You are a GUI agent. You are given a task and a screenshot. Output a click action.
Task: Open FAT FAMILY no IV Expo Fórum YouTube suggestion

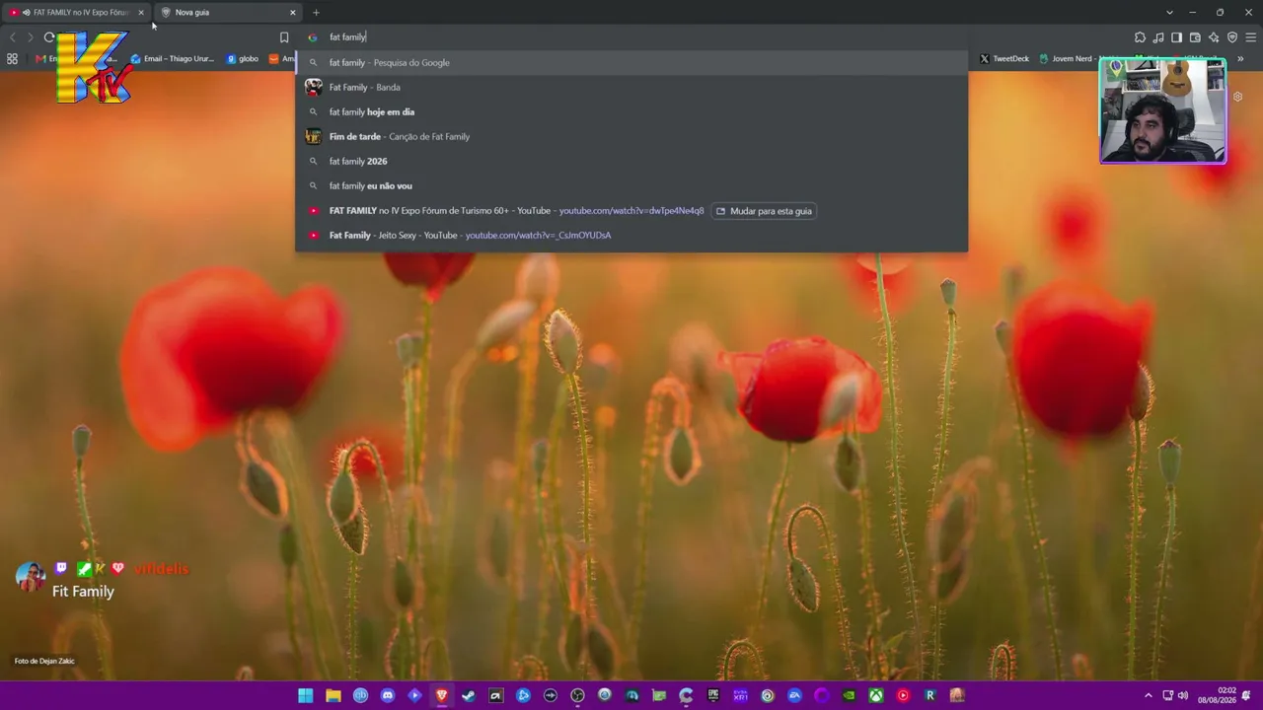point(631,211)
